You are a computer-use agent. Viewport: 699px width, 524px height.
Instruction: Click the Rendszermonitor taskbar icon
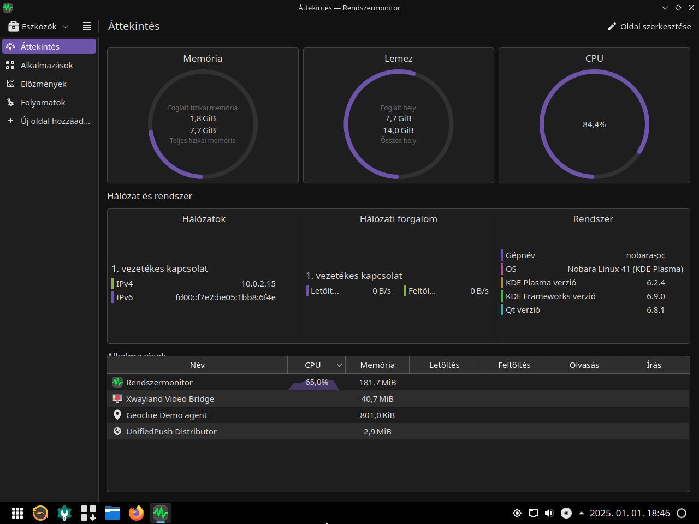tap(161, 513)
